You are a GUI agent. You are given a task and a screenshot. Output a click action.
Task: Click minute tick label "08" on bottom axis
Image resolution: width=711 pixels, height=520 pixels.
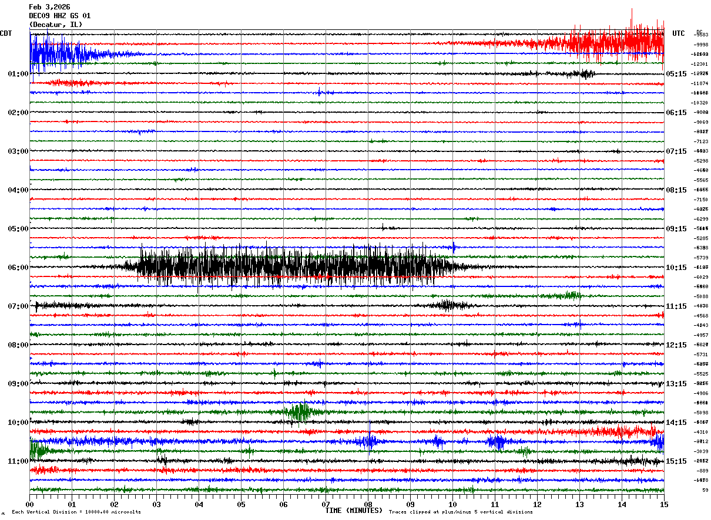coord(368,504)
